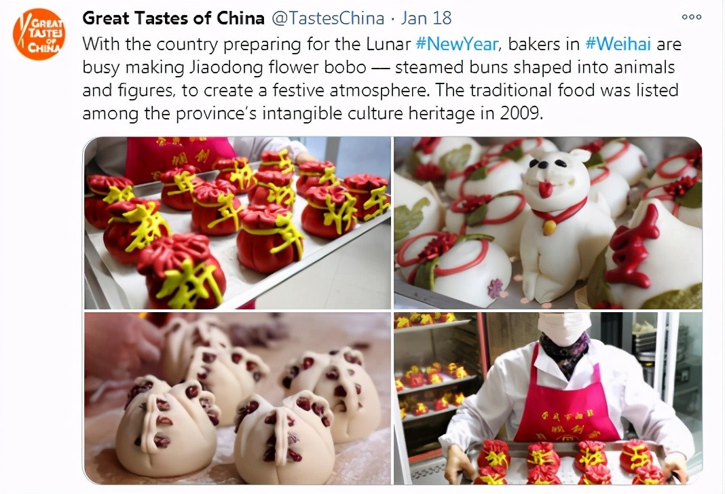The image size is (725, 494).
Task: Click the Great Tastes of China display name
Action: point(173,18)
